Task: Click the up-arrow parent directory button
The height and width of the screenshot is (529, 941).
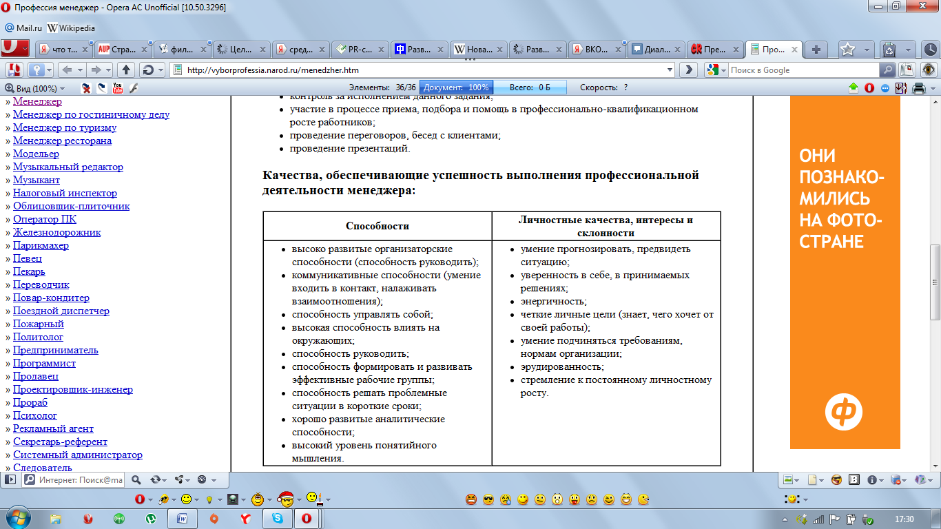Action: 126,70
